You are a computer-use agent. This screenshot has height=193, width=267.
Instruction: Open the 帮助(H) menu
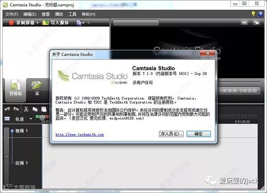tap(89, 14)
